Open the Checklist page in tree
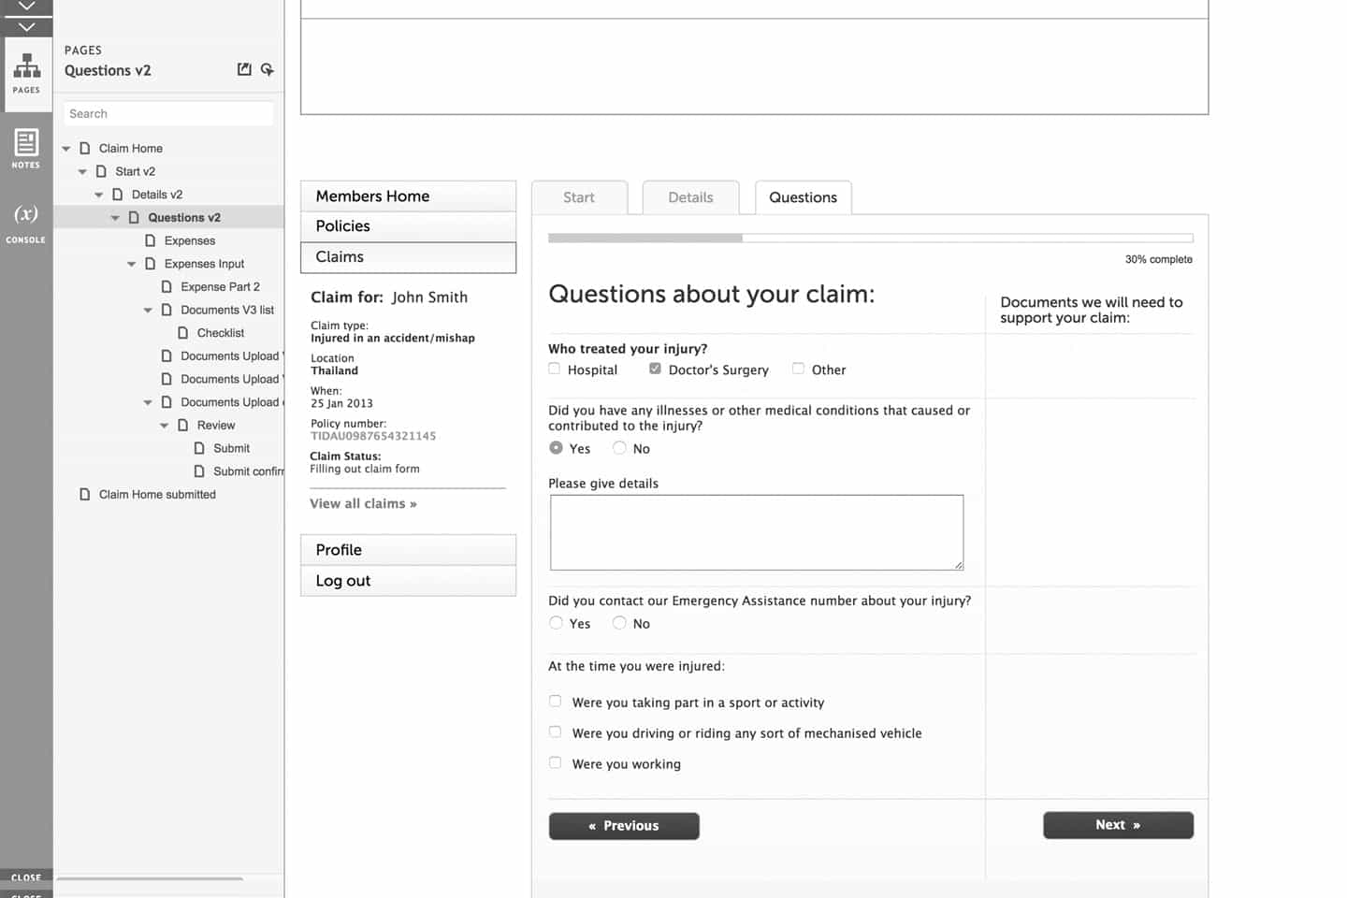1347x898 pixels. click(x=221, y=333)
